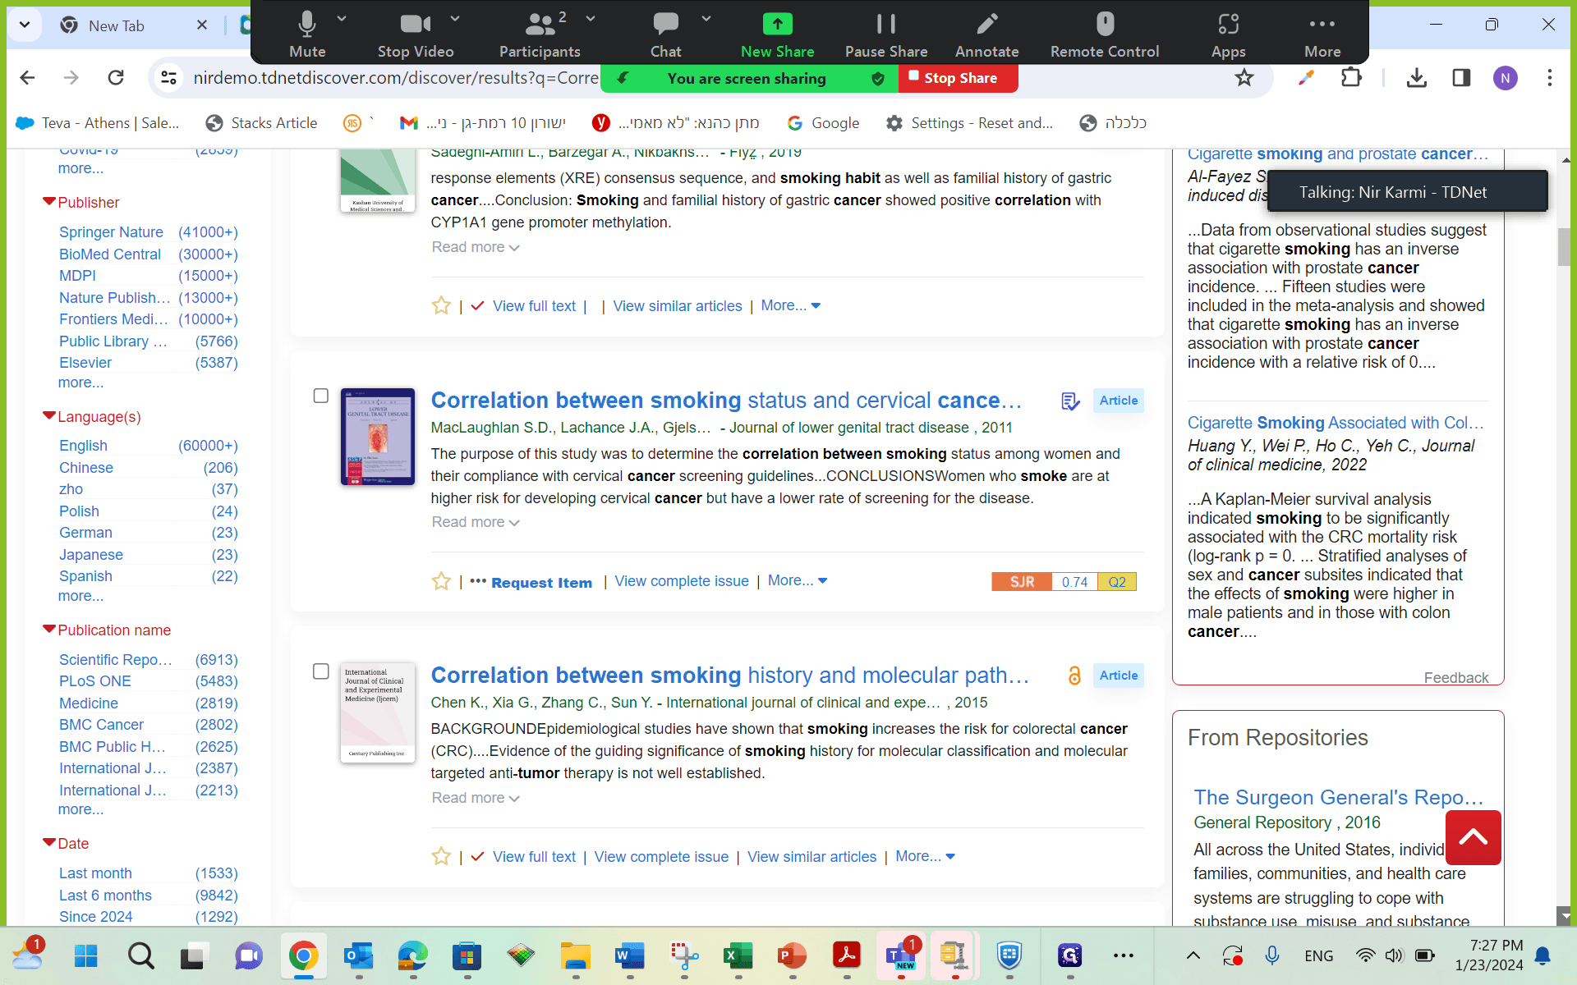
Task: Open Stacks Article bookmark
Action: click(261, 123)
